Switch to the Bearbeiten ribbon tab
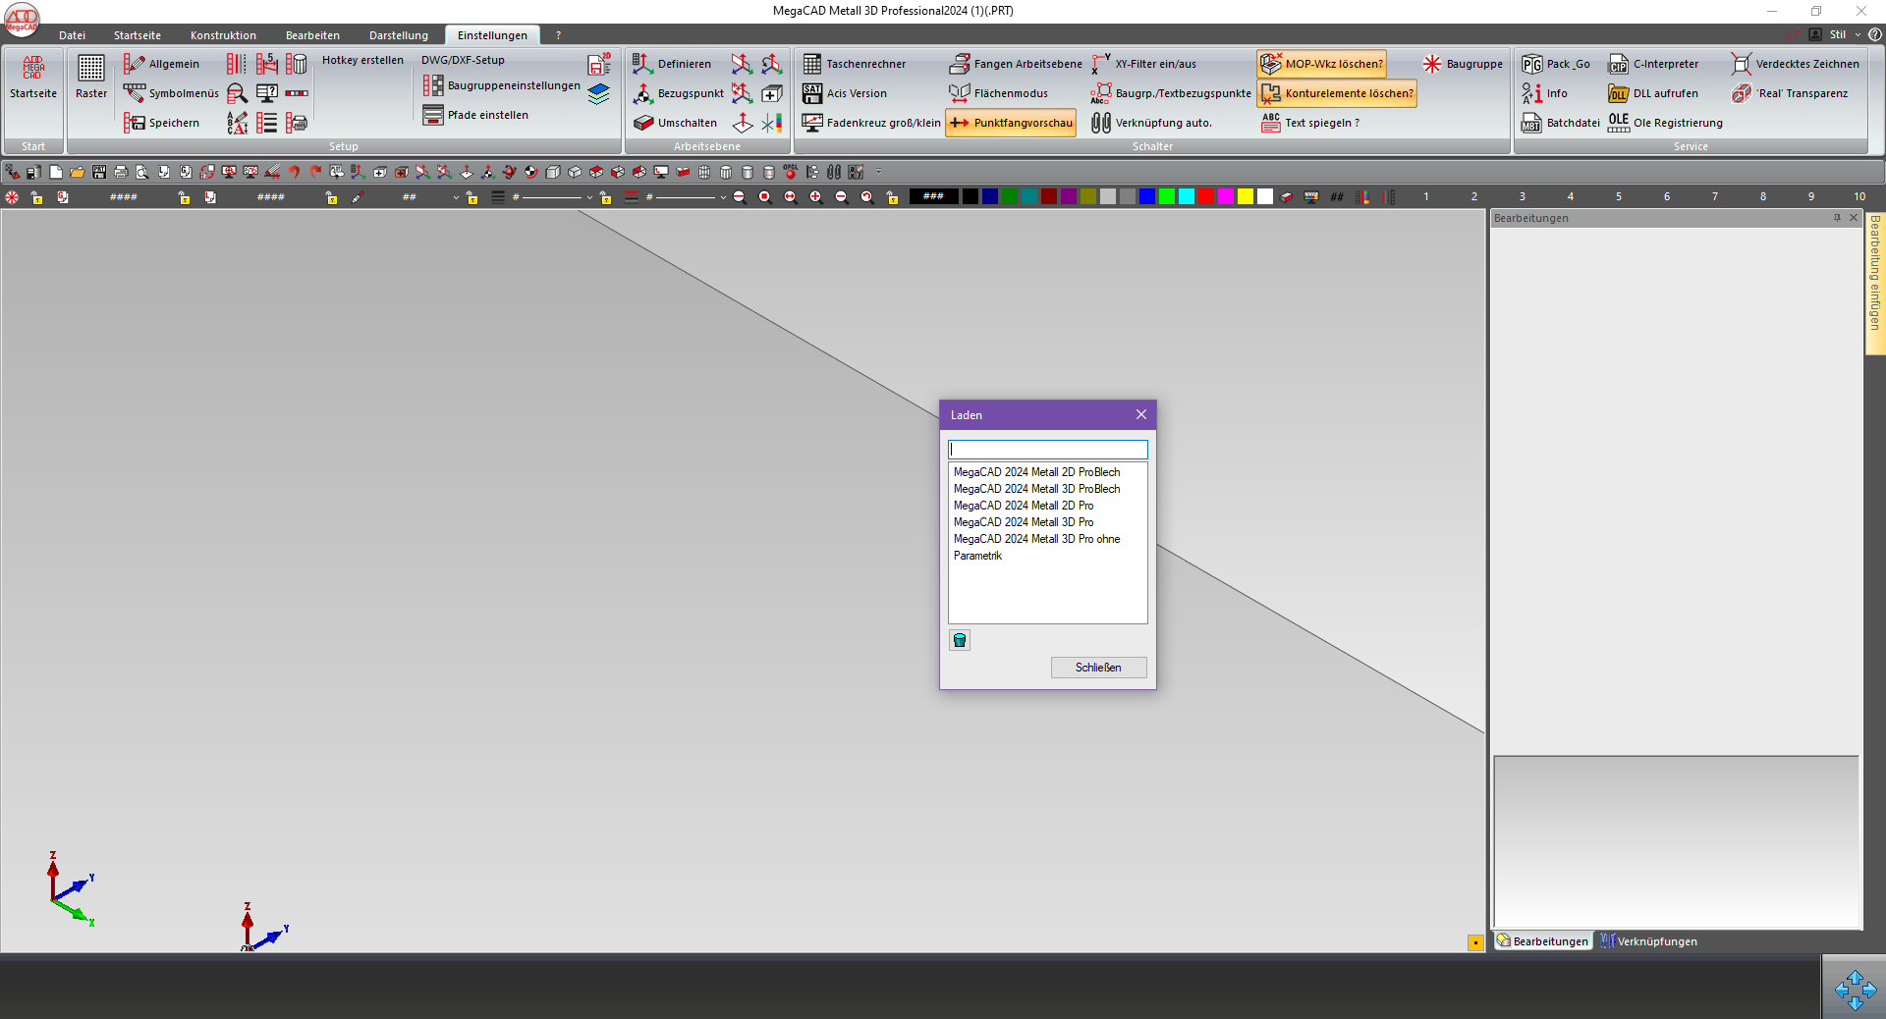This screenshot has width=1886, height=1019. coord(312,35)
